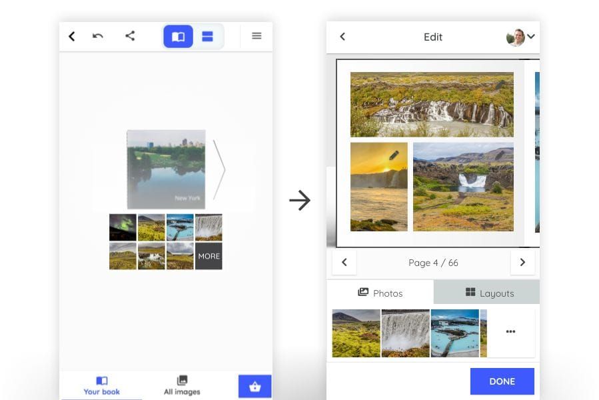Click the MORE thumbnails tile

(209, 256)
